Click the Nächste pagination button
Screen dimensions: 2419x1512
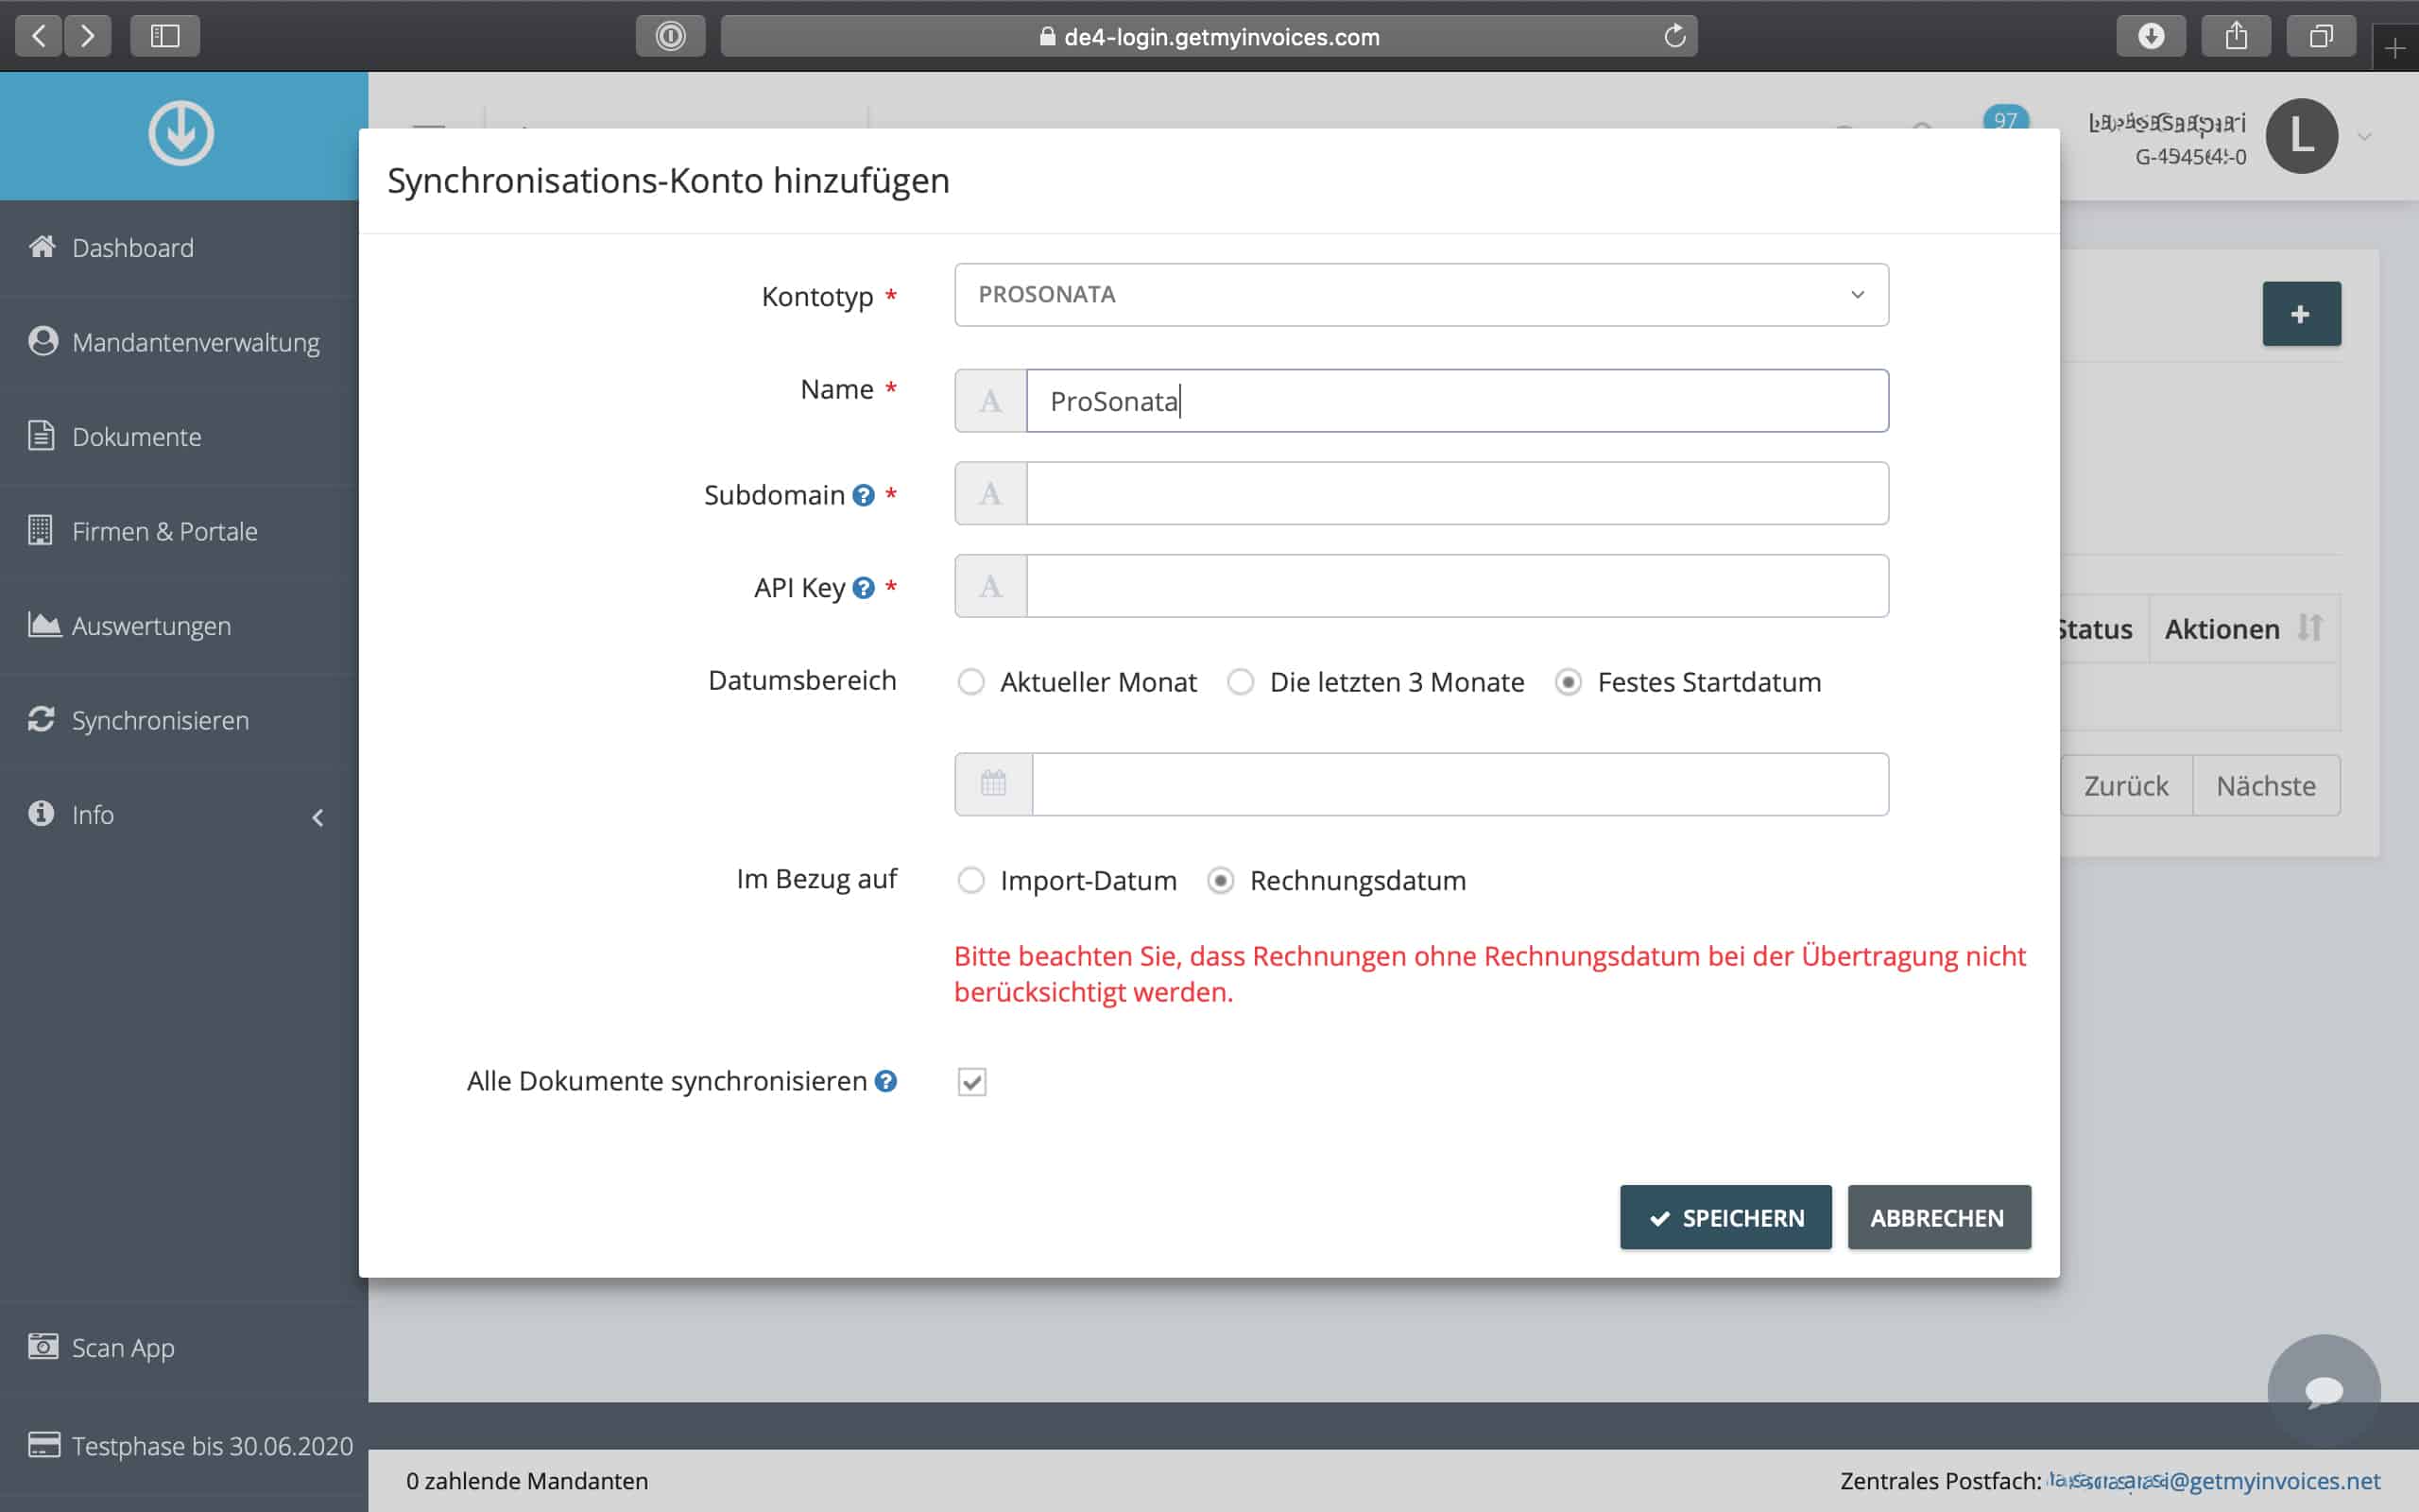2266,785
